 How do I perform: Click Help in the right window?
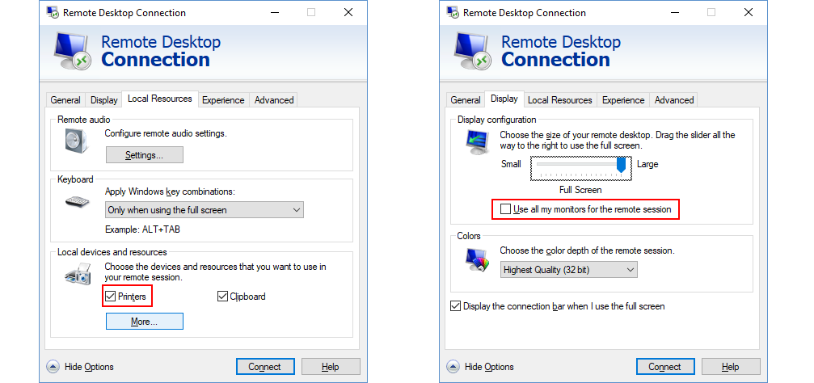click(731, 367)
